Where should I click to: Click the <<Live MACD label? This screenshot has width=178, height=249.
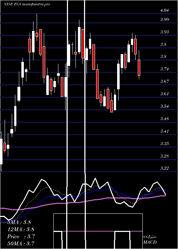point(150,240)
